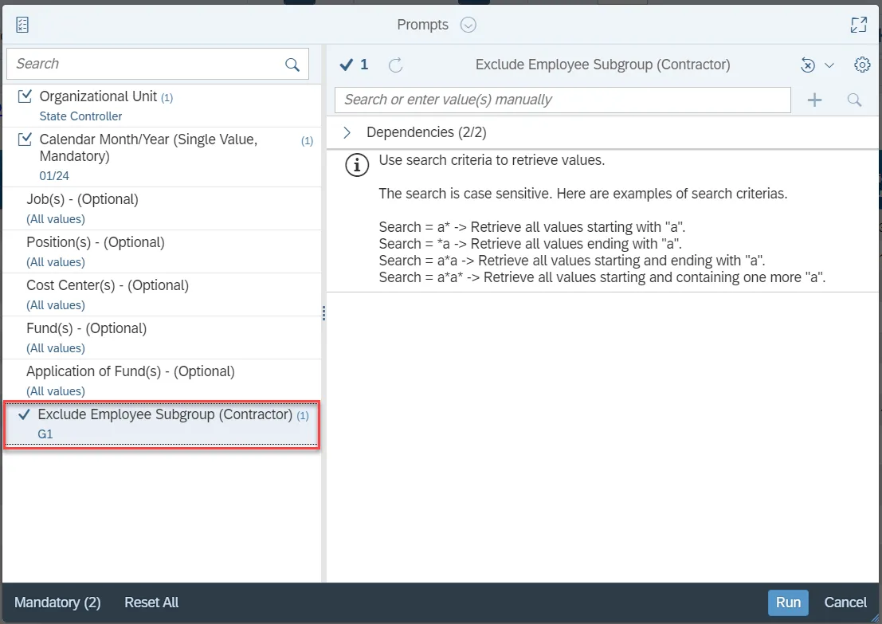
Task: Open the Prompts title dropdown chevron
Action: [x=468, y=25]
